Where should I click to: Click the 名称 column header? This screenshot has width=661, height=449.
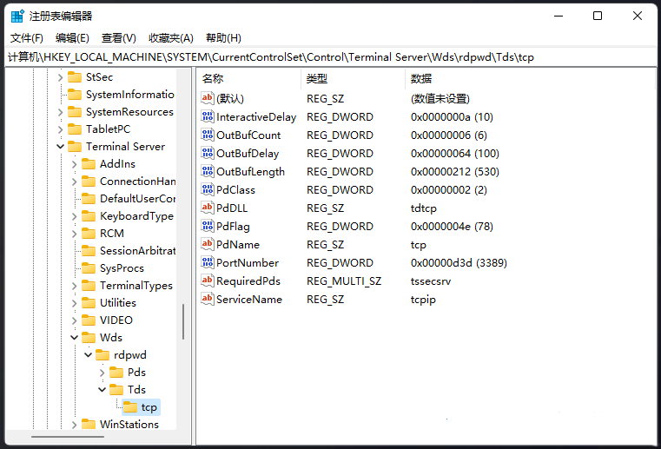(x=248, y=78)
